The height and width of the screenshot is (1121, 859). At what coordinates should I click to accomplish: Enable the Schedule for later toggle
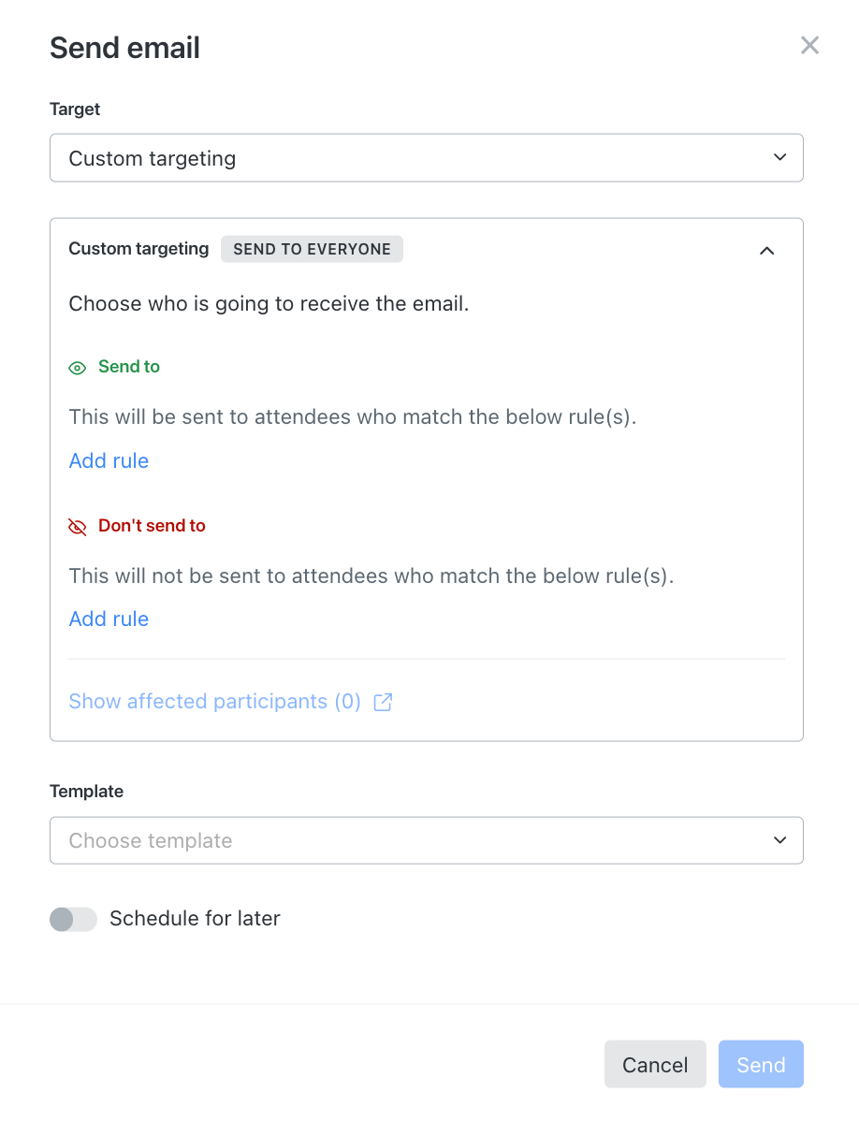coord(73,919)
